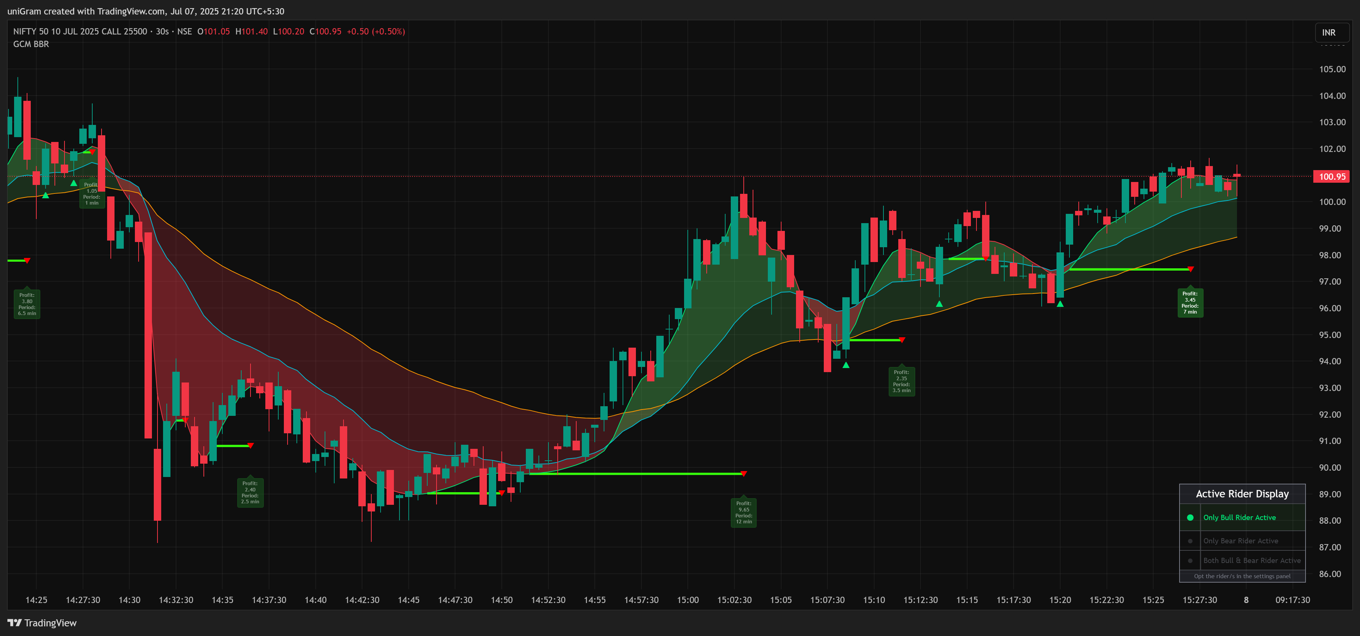Click the Only Bear Rider Active text
The image size is (1360, 636).
tap(1241, 541)
